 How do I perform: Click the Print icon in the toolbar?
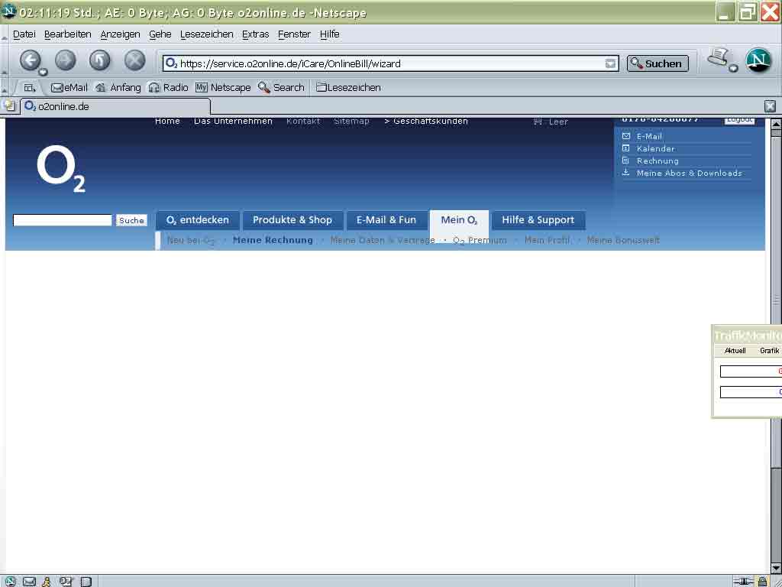point(717,57)
